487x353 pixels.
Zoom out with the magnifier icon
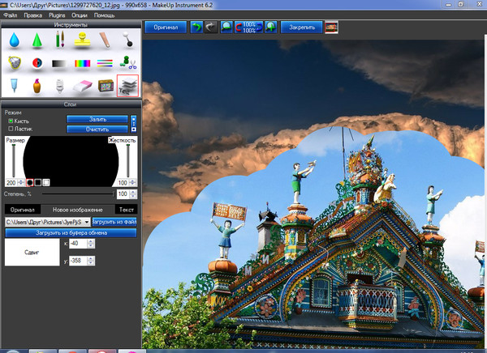click(x=226, y=28)
